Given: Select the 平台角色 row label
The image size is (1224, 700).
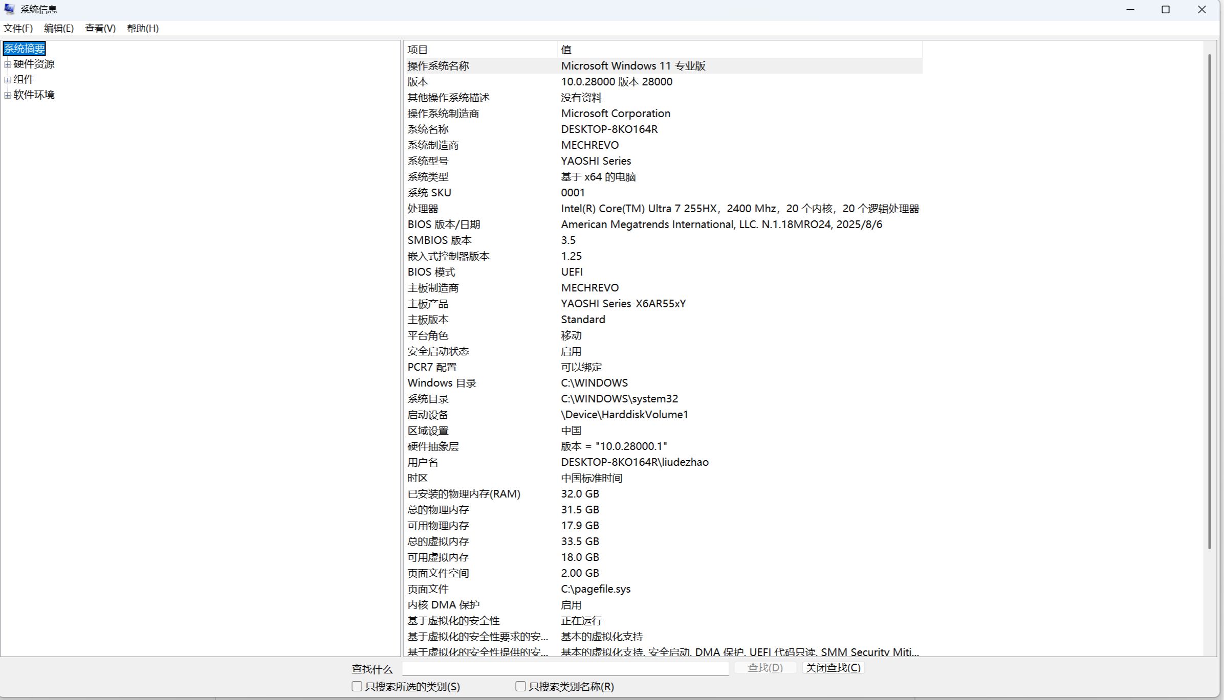Looking at the screenshot, I should point(428,335).
